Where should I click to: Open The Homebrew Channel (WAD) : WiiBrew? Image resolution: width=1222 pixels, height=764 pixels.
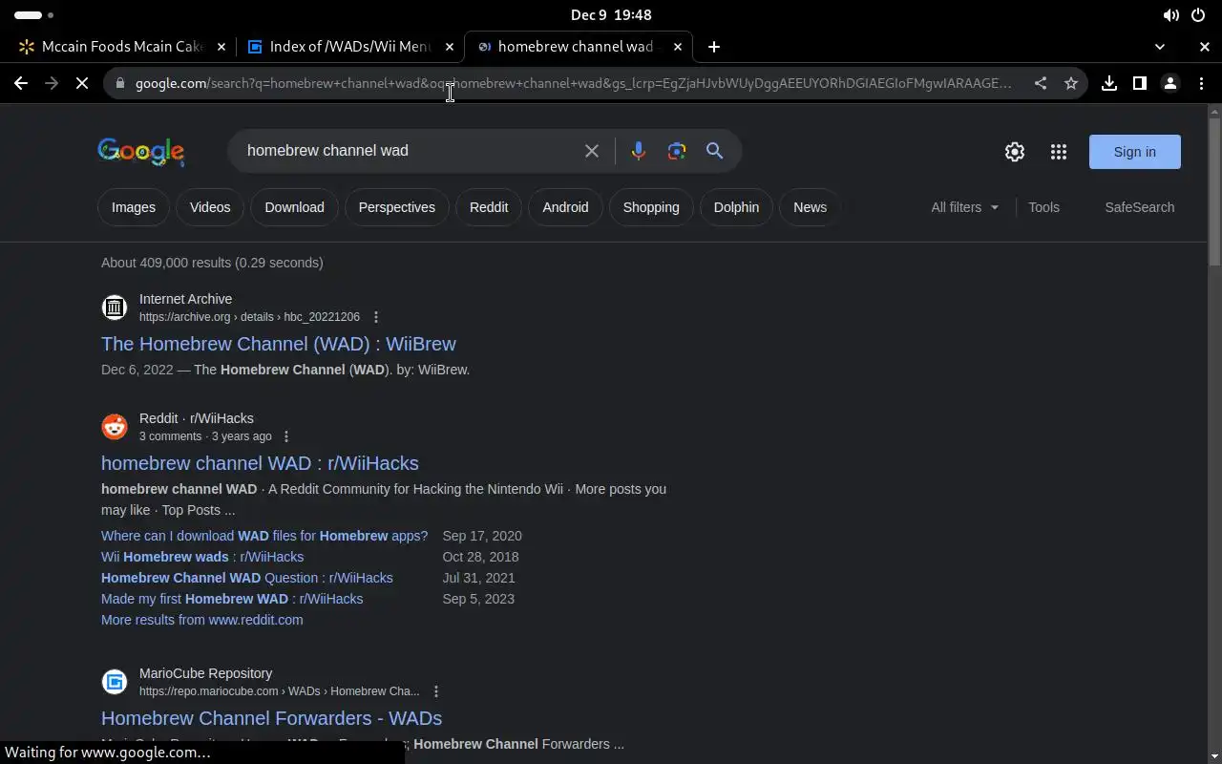[279, 344]
